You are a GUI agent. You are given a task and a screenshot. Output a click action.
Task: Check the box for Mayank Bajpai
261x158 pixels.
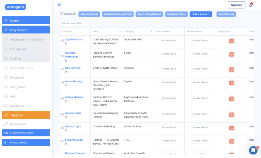pos(63,141)
